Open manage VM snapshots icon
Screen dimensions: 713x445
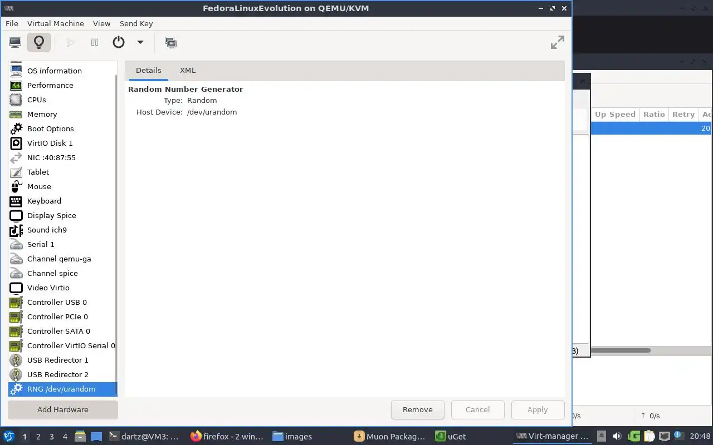[x=170, y=42]
